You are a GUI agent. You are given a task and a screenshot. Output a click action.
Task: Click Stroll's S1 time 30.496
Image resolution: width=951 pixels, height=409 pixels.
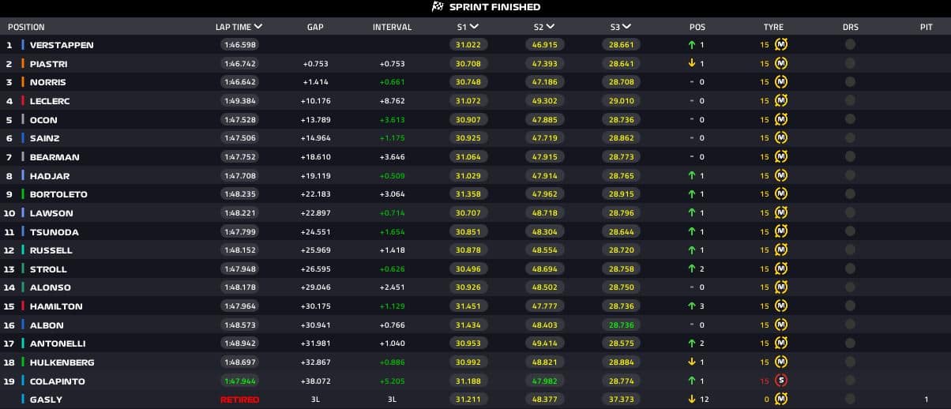[x=468, y=268]
